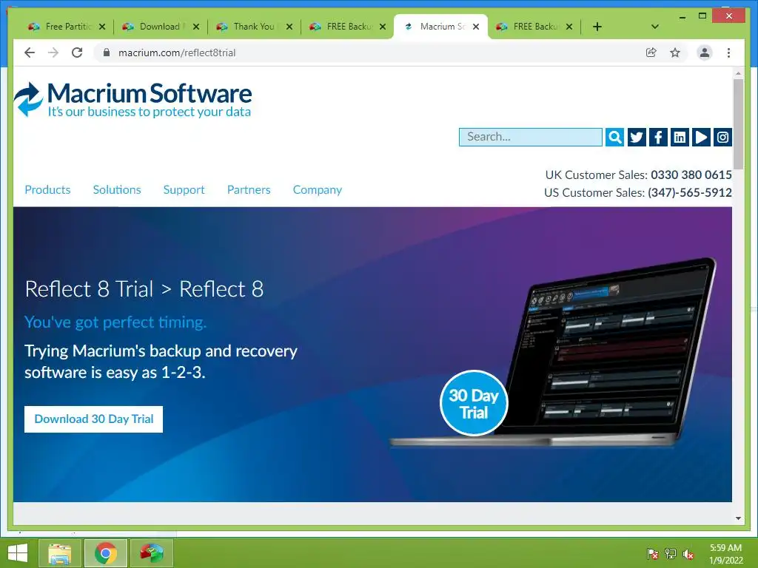
Task: Click the muted volume tray icon
Action: (688, 554)
